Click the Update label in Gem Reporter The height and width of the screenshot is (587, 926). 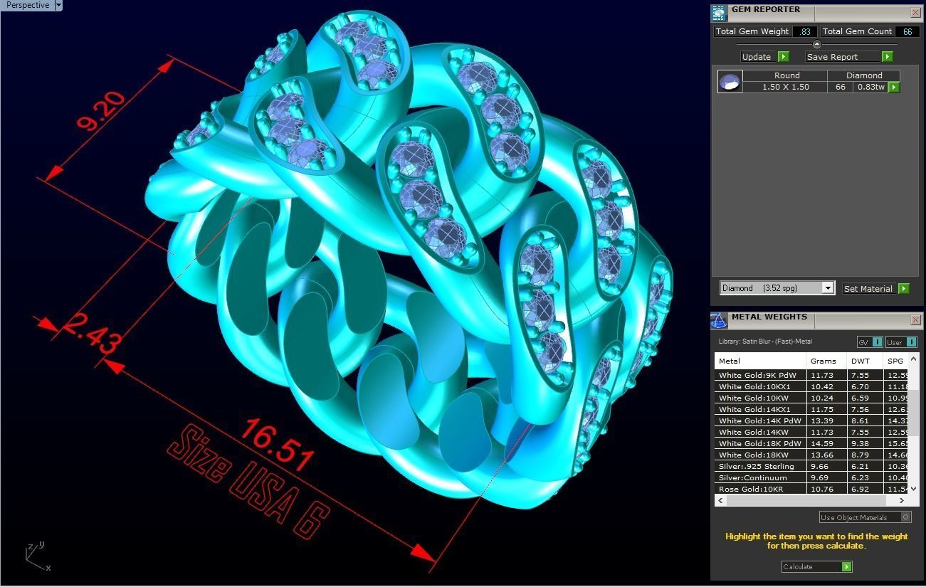[757, 56]
